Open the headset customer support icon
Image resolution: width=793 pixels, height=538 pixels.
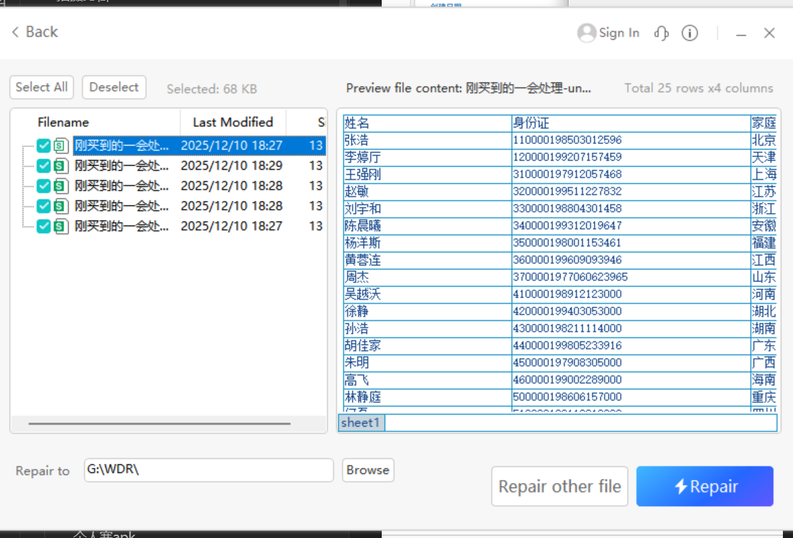point(661,33)
